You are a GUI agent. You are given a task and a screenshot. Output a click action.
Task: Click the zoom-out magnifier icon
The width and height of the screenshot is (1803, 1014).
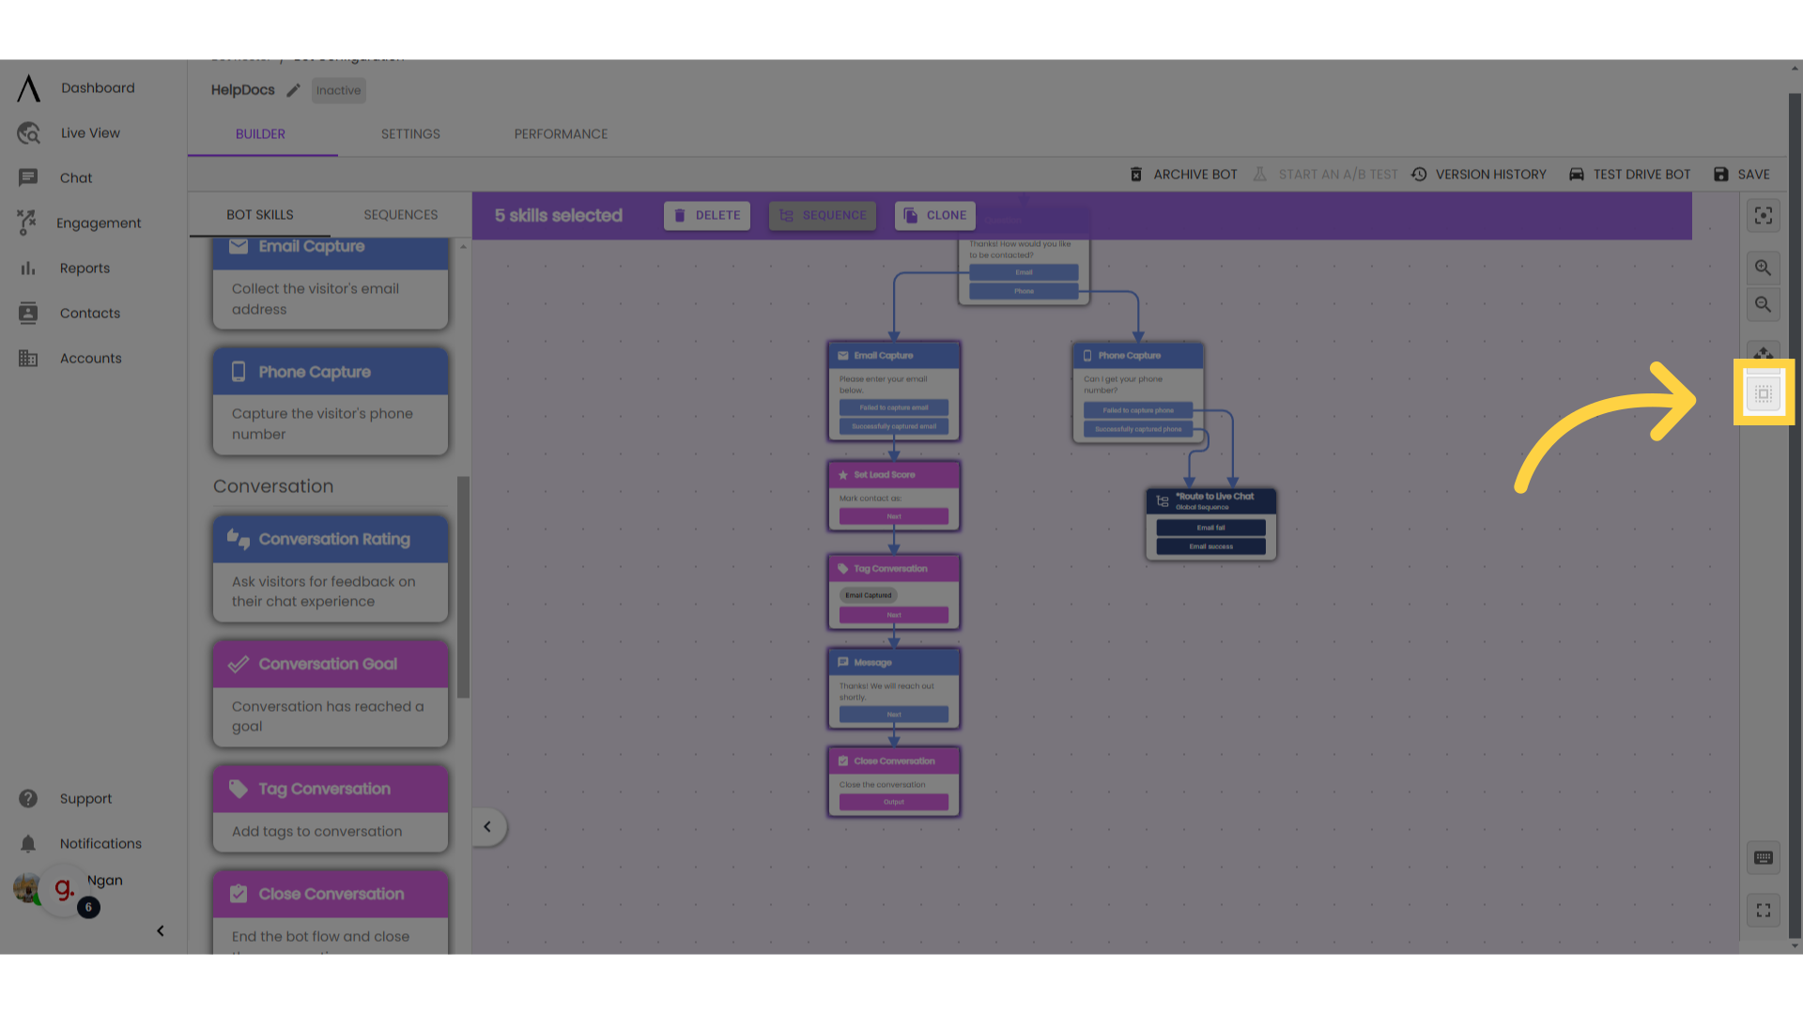point(1764,304)
